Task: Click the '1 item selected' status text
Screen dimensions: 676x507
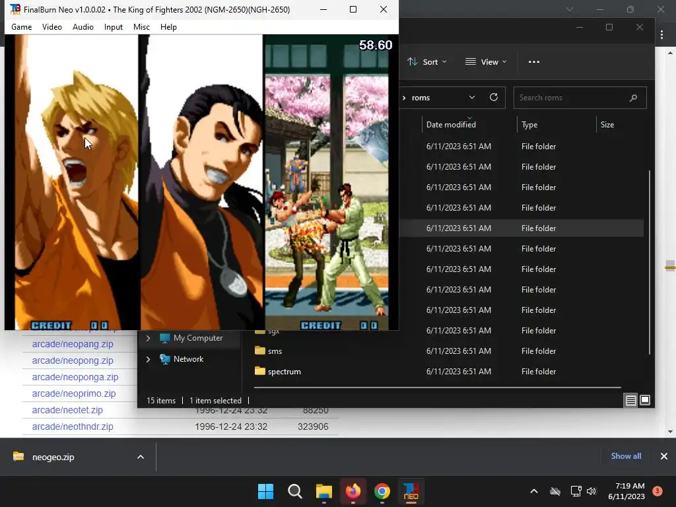Action: click(x=216, y=401)
